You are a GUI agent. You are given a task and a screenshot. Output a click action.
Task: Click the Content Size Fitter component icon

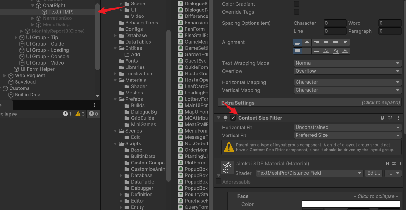pos(226,118)
